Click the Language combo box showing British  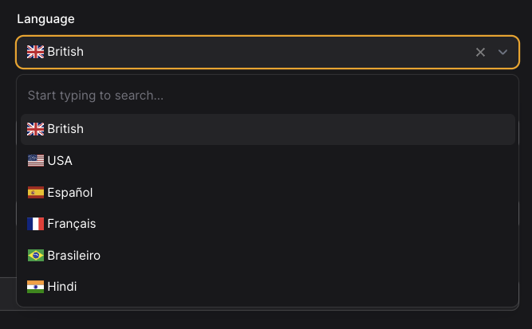click(x=267, y=53)
